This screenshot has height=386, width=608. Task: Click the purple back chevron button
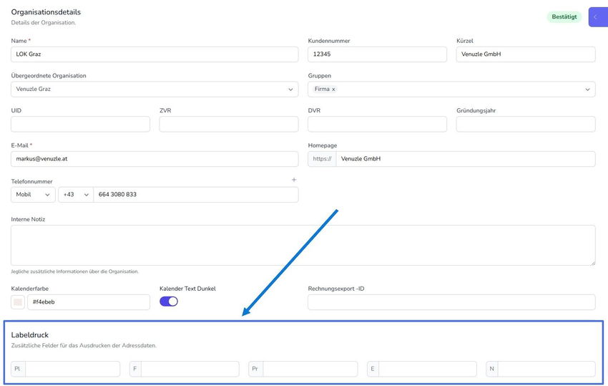597,17
